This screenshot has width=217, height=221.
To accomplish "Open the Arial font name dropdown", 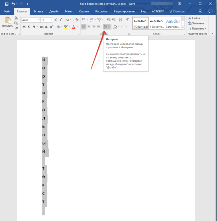I will pos(38,20).
